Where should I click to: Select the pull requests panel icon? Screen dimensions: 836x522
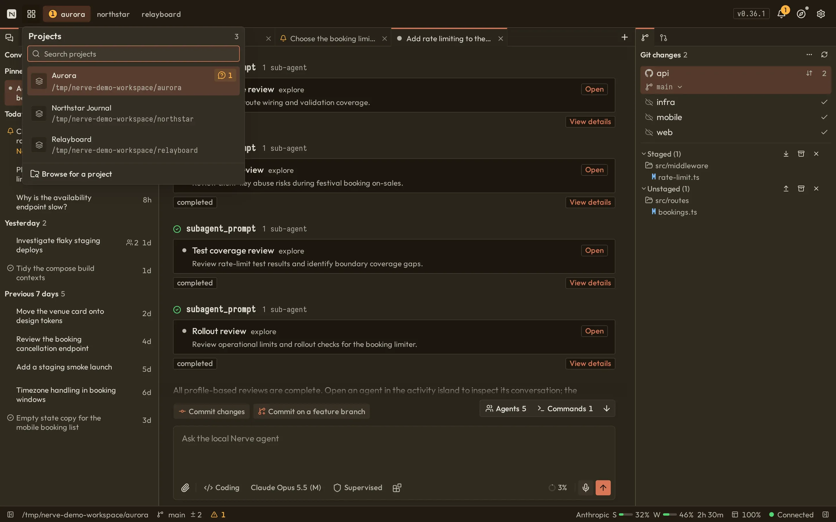coord(663,37)
